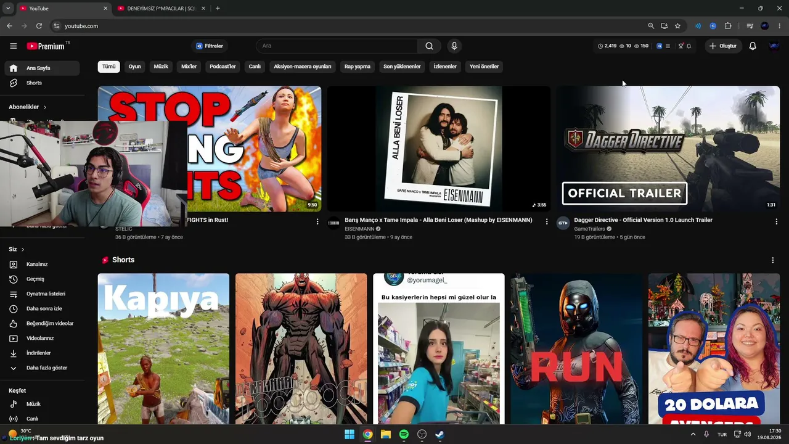
Task: Open Spotify from the taskbar
Action: [404, 434]
